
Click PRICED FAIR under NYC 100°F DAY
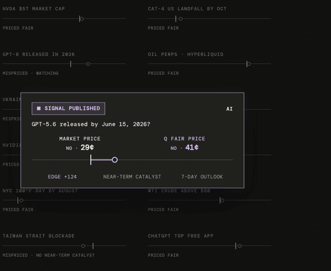click(x=18, y=209)
